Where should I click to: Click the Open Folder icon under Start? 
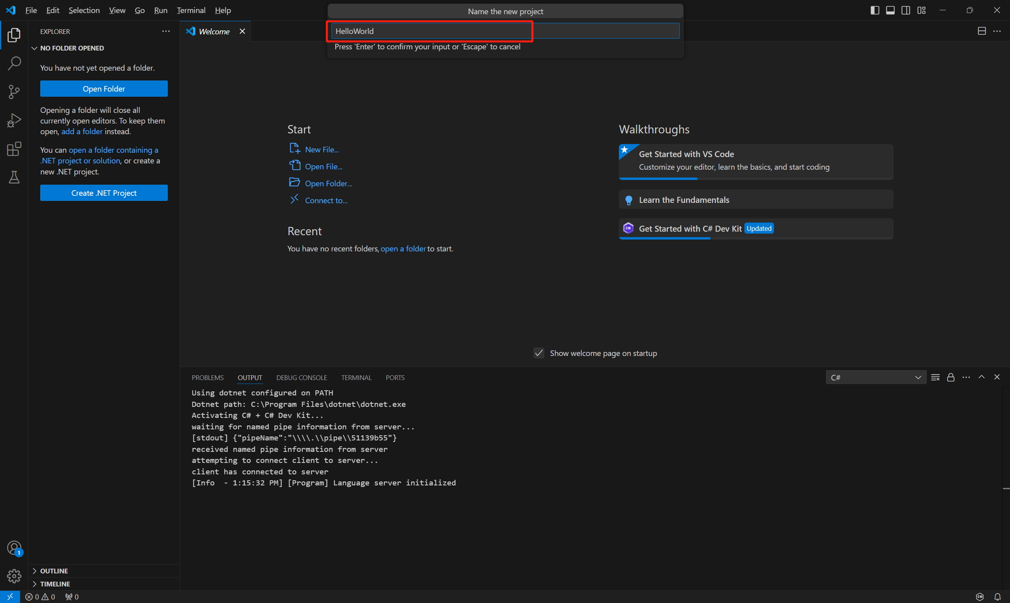point(294,182)
